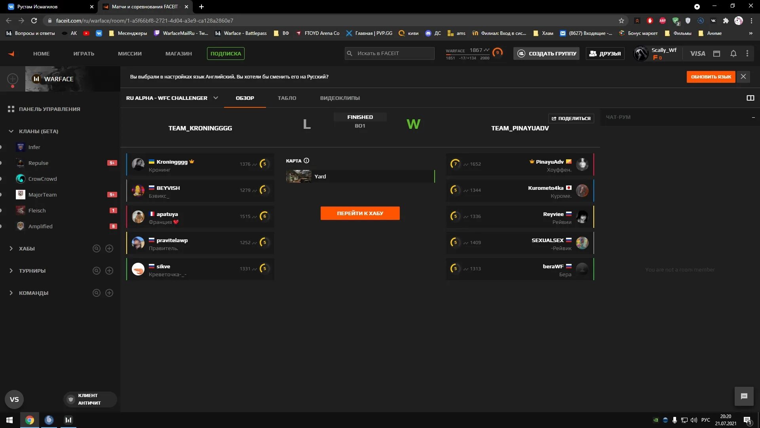Click the Chrome taskbar icon

point(29,420)
